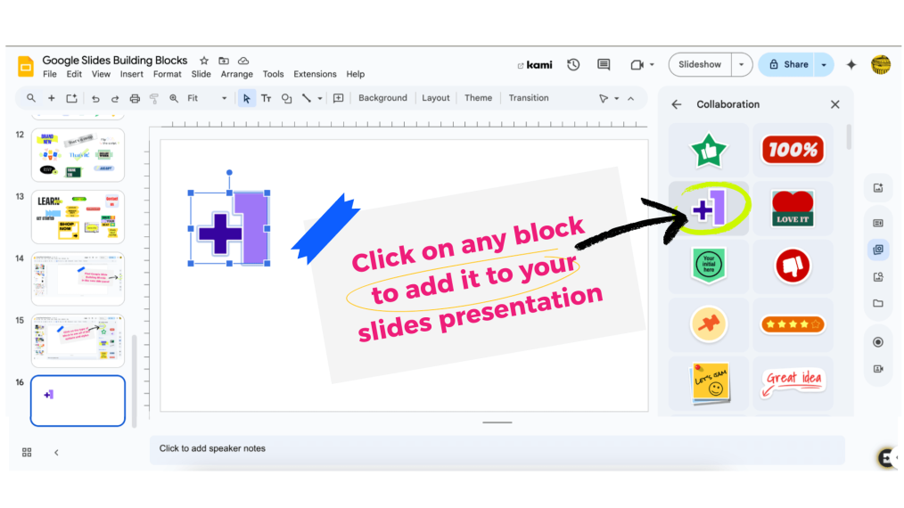Open the Arrange menu
The width and height of the screenshot is (904, 508).
[x=237, y=74]
